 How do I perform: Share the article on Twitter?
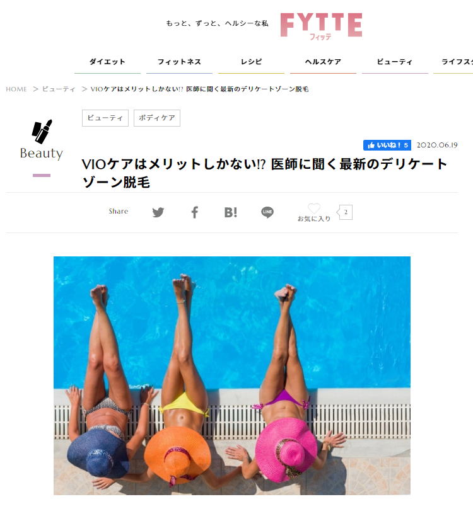point(158,212)
